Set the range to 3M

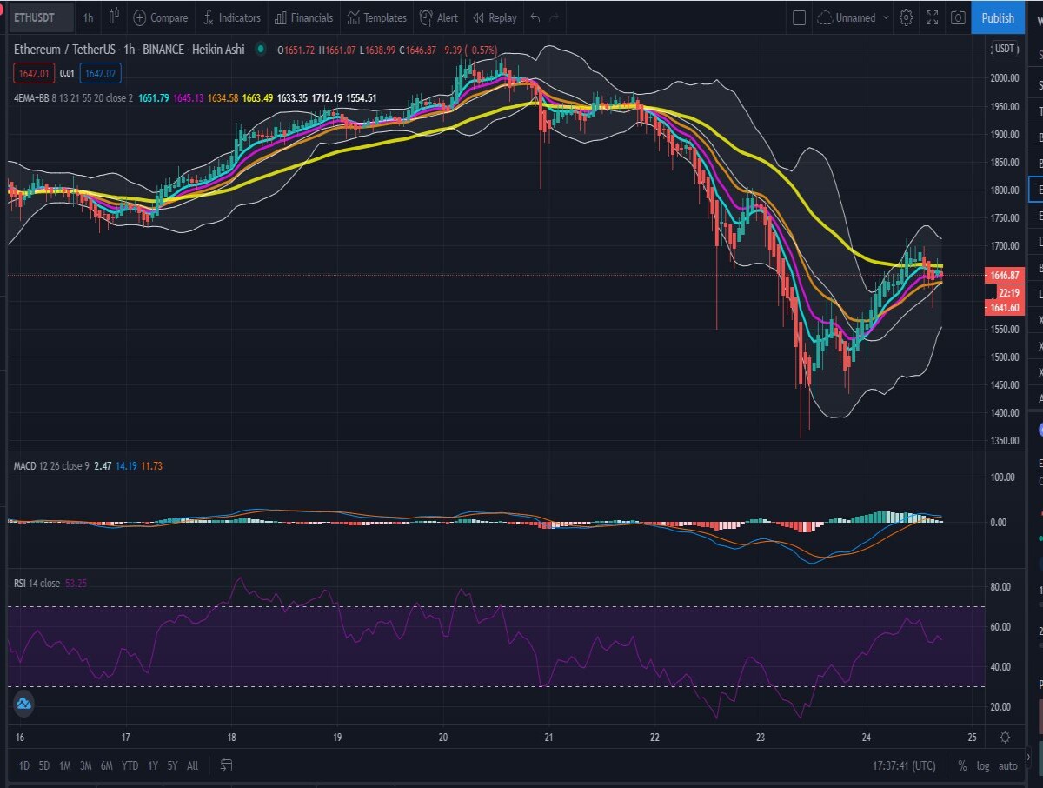(86, 765)
